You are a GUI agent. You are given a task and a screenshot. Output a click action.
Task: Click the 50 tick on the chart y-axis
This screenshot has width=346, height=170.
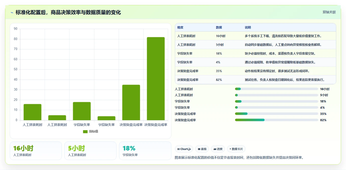16,70
